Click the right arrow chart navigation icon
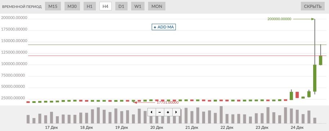The width and height of the screenshot is (329, 131). click(x=176, y=112)
